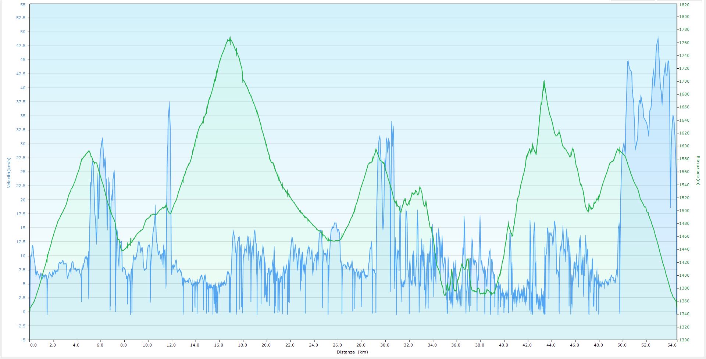Click the green elevation peak near 43.5 km
The height and width of the screenshot is (359, 706).
click(544, 81)
